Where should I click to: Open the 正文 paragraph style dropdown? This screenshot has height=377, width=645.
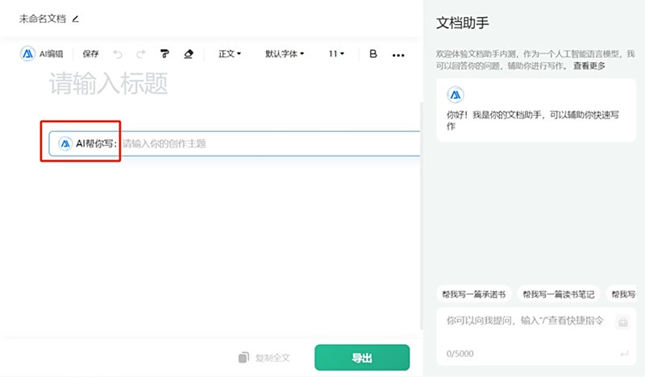click(x=230, y=54)
